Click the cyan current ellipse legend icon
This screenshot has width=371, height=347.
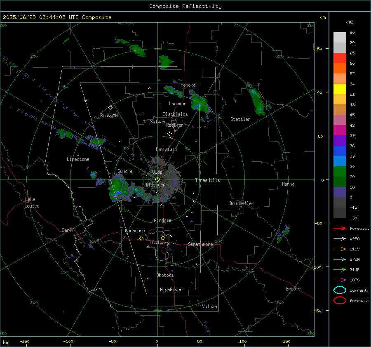pyautogui.click(x=340, y=290)
